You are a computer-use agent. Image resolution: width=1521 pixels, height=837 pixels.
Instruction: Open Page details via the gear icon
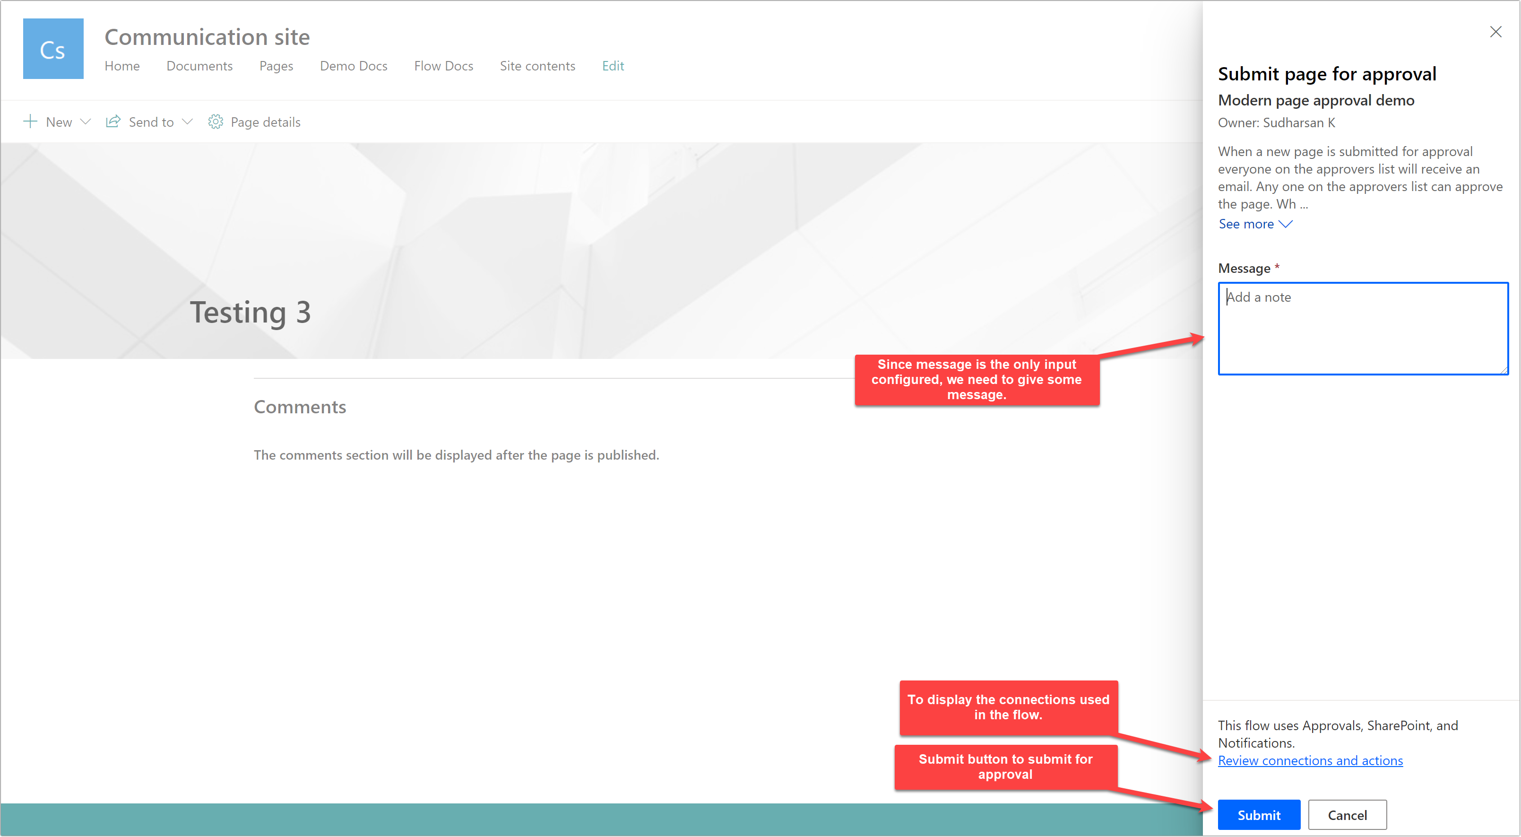pos(216,122)
